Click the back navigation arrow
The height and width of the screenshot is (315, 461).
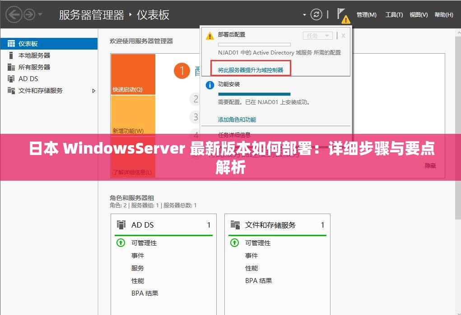click(x=14, y=14)
